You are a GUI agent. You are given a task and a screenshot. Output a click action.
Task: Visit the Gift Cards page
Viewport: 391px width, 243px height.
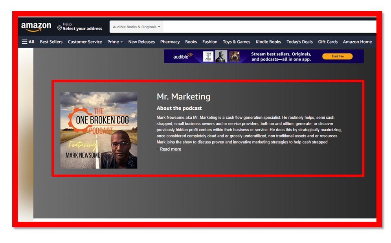[x=328, y=42]
